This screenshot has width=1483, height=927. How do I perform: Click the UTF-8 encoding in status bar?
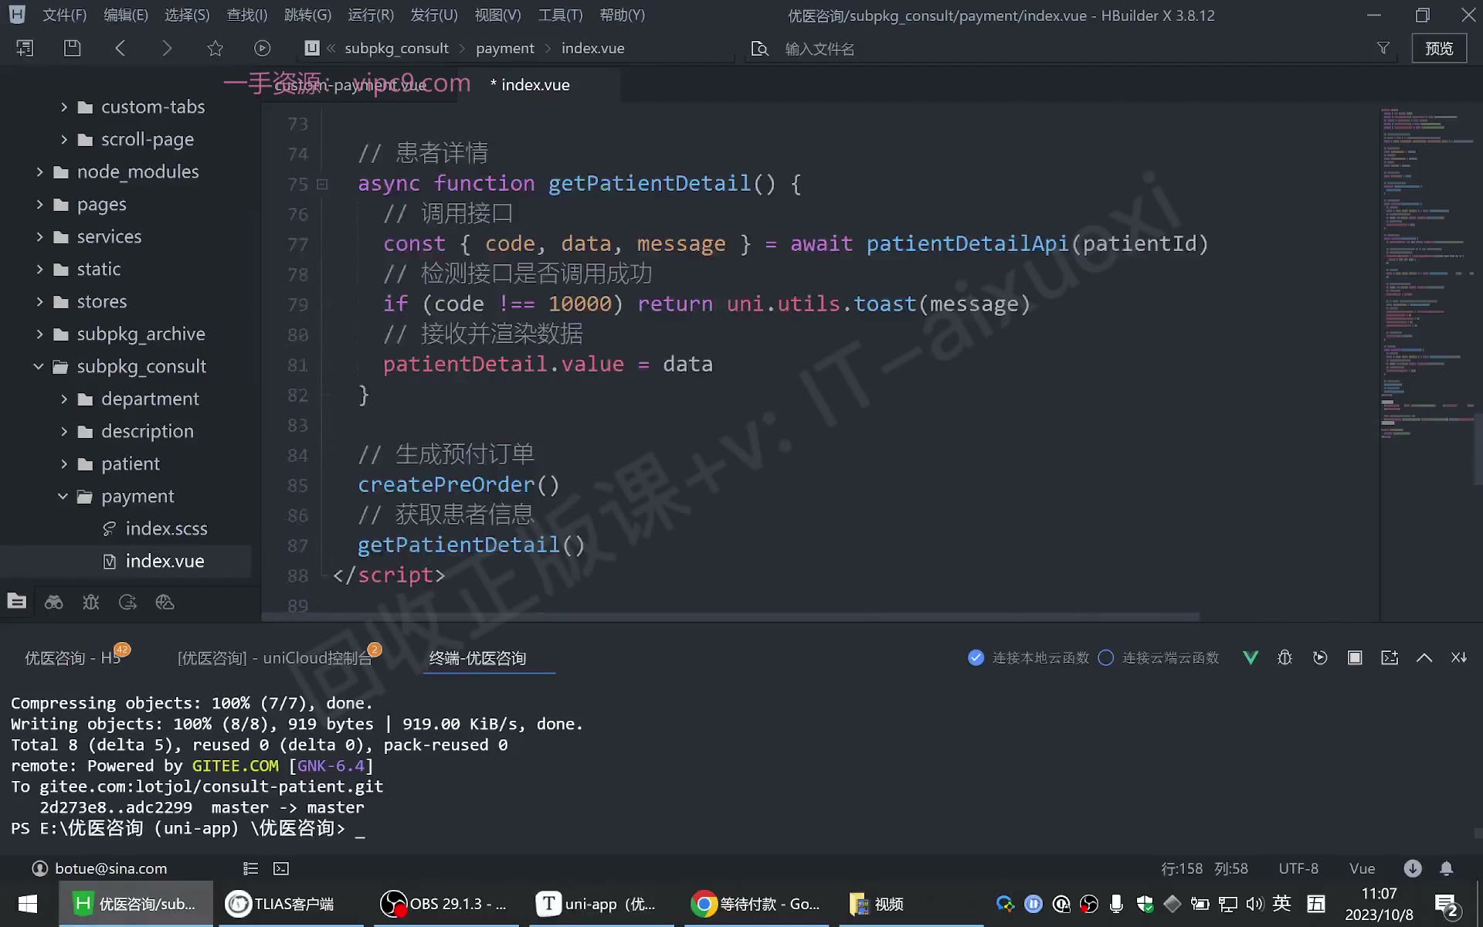[1298, 868]
